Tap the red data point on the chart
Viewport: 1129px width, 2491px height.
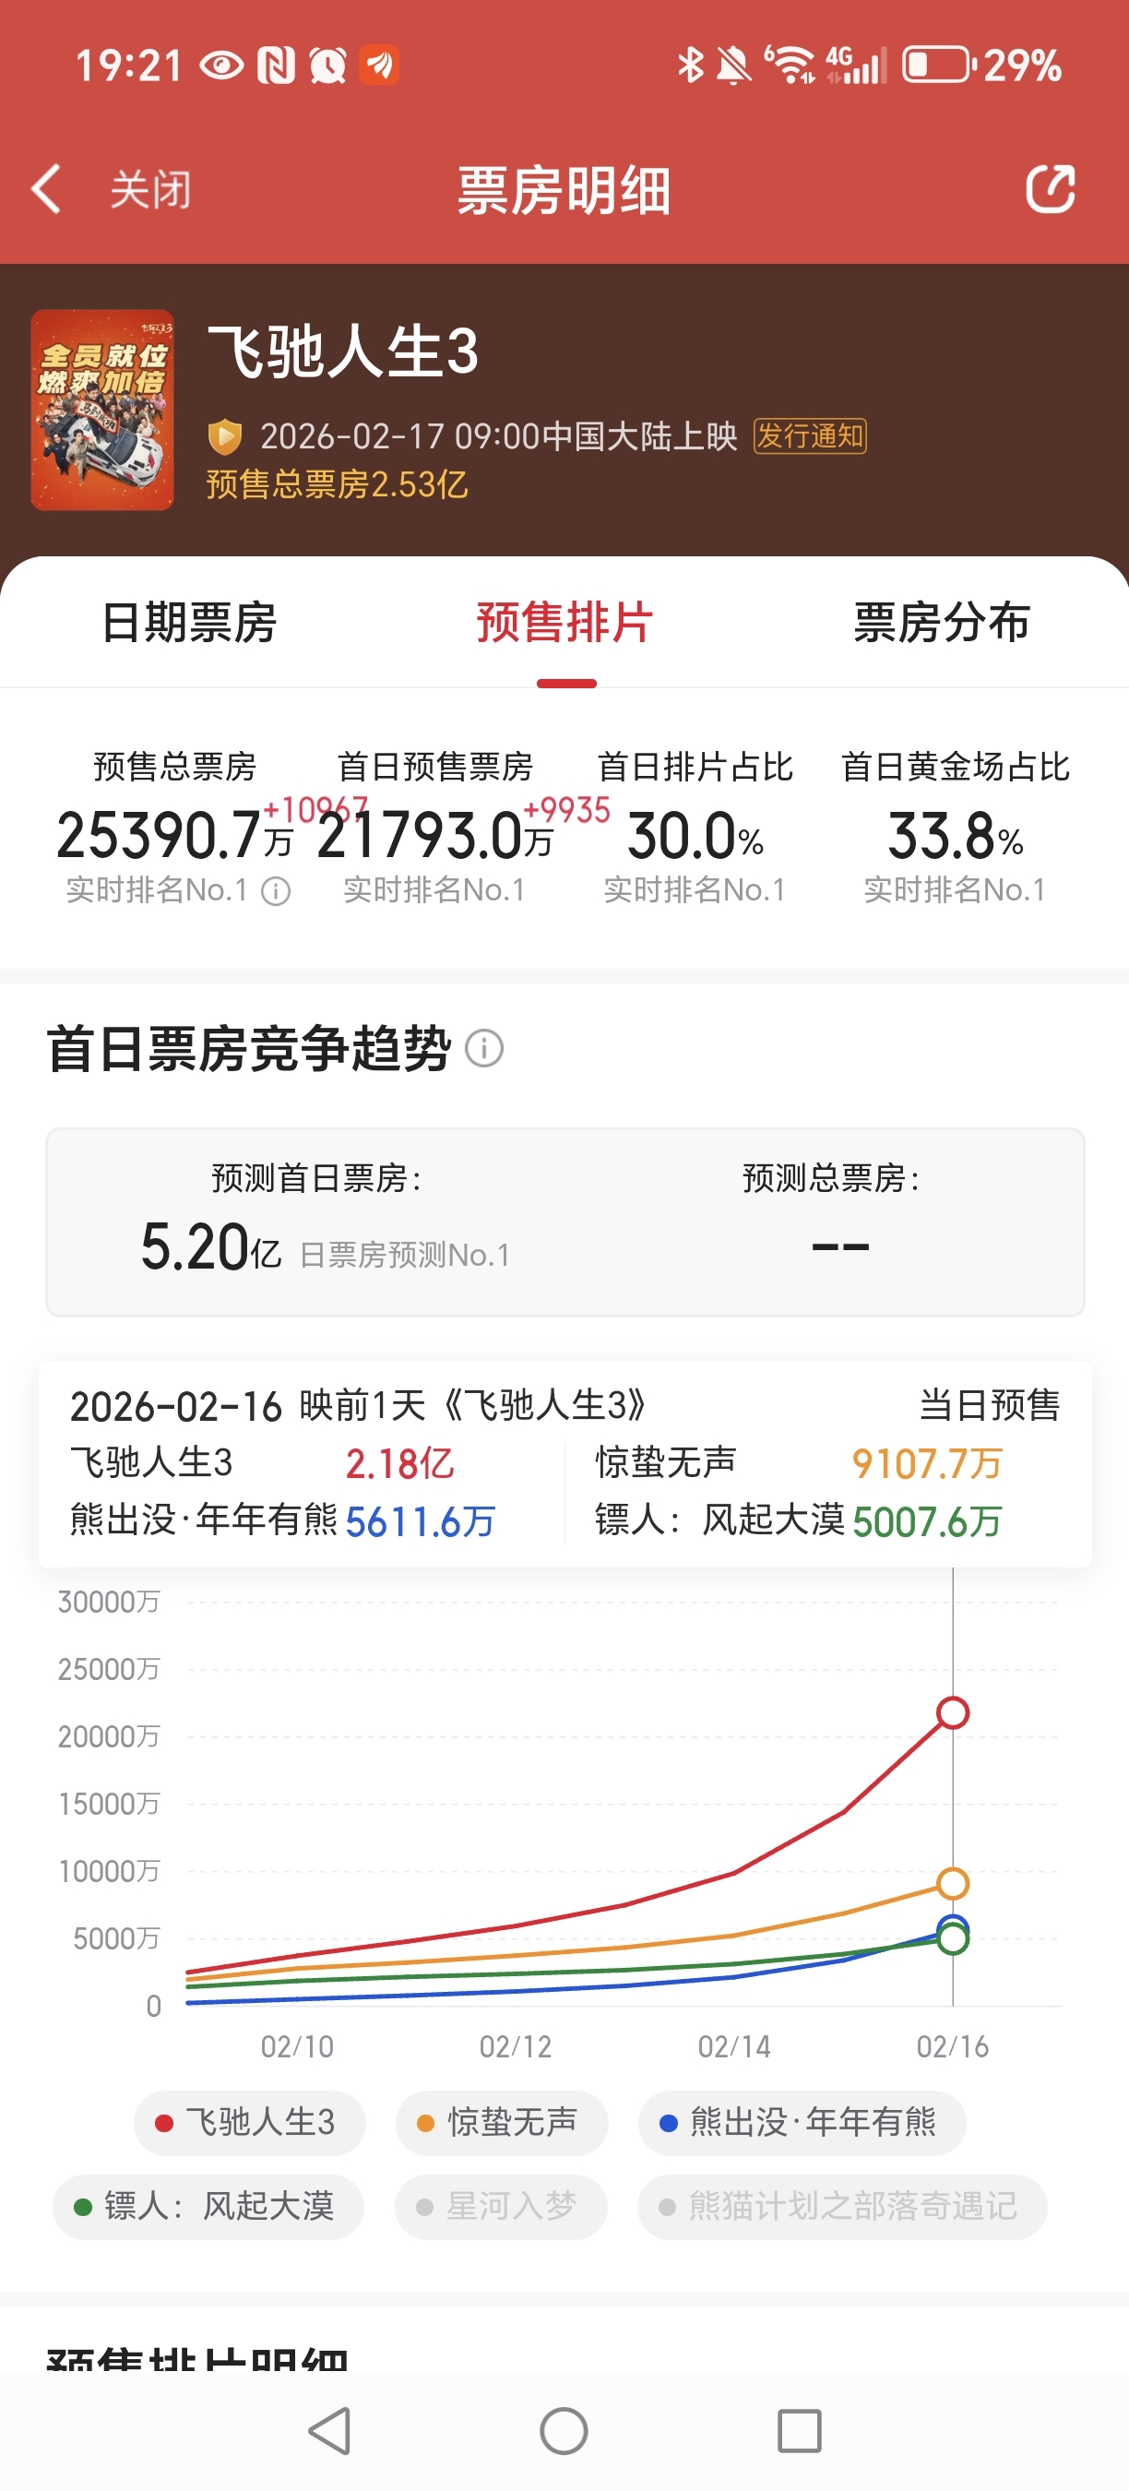coord(953,1712)
